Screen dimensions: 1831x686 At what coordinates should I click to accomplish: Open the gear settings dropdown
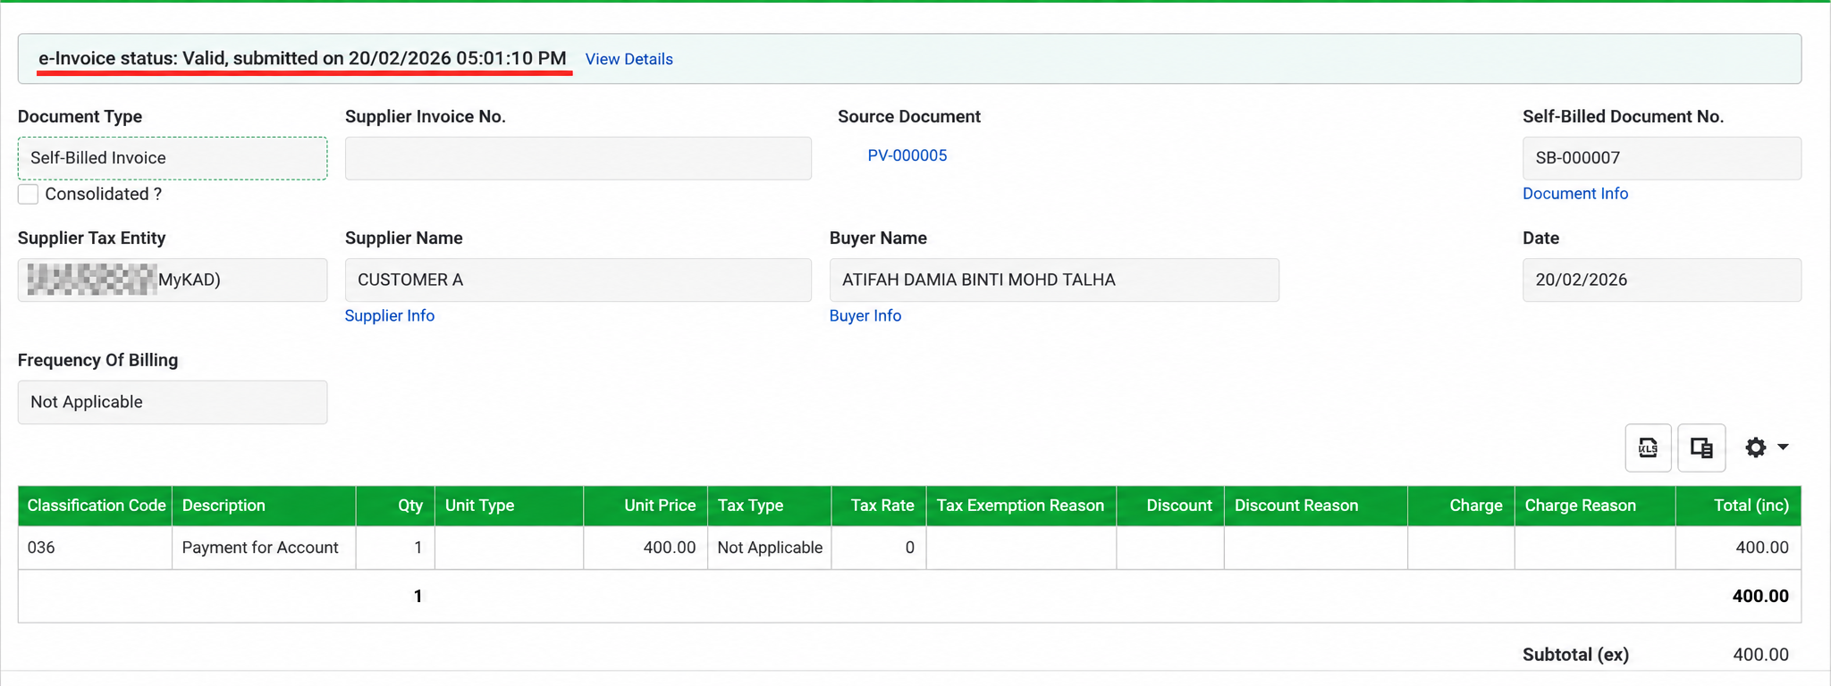tap(1766, 448)
